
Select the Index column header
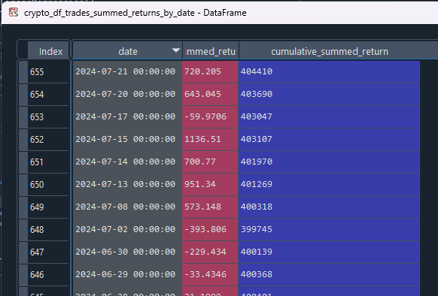48,51
